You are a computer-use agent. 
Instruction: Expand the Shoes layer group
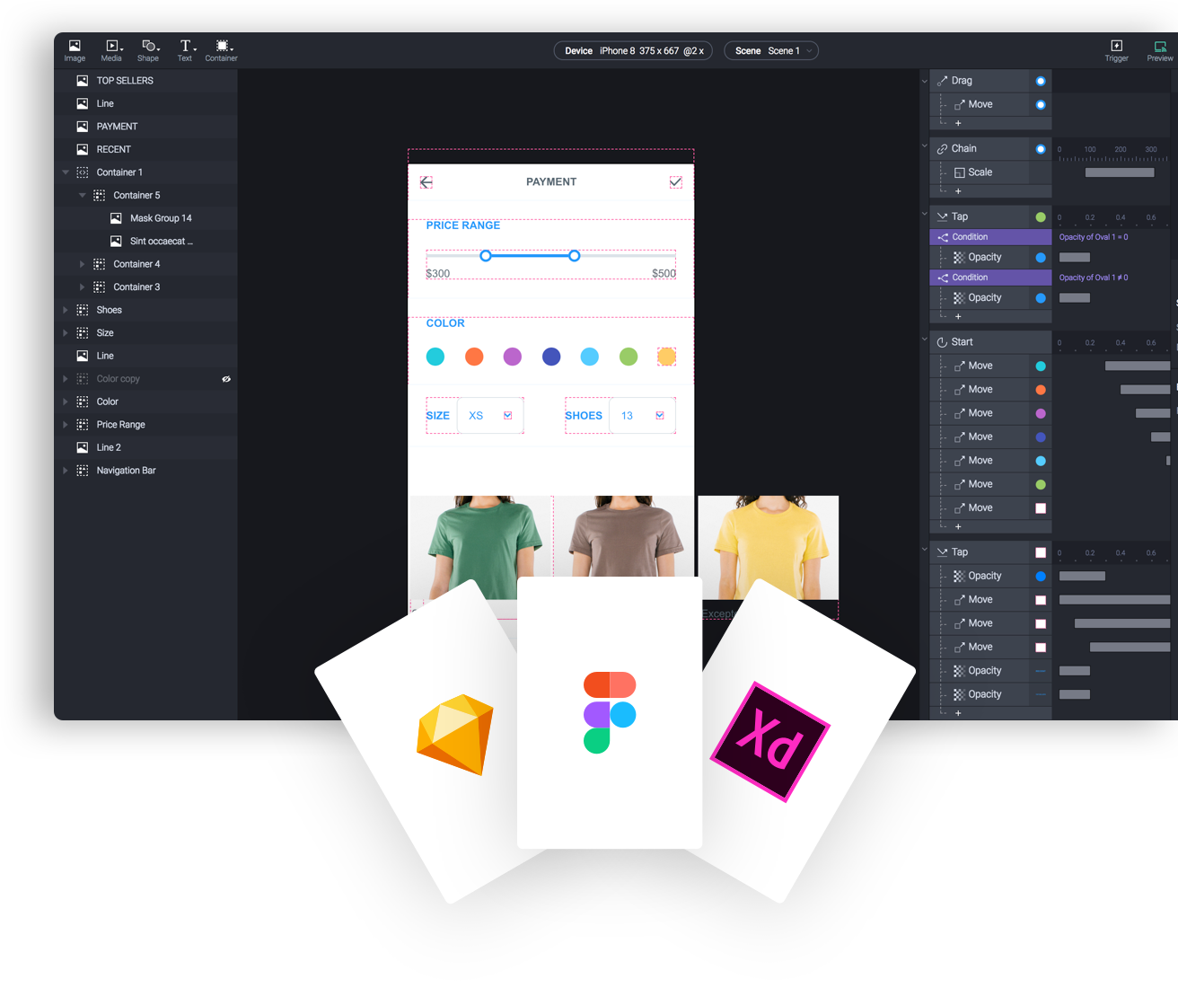pos(66,310)
